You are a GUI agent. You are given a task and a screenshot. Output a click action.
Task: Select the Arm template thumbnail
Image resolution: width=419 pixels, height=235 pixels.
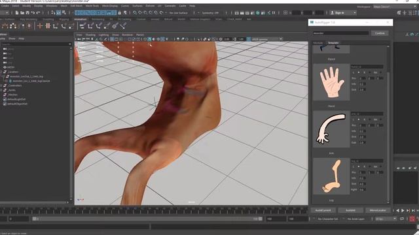tap(331, 129)
